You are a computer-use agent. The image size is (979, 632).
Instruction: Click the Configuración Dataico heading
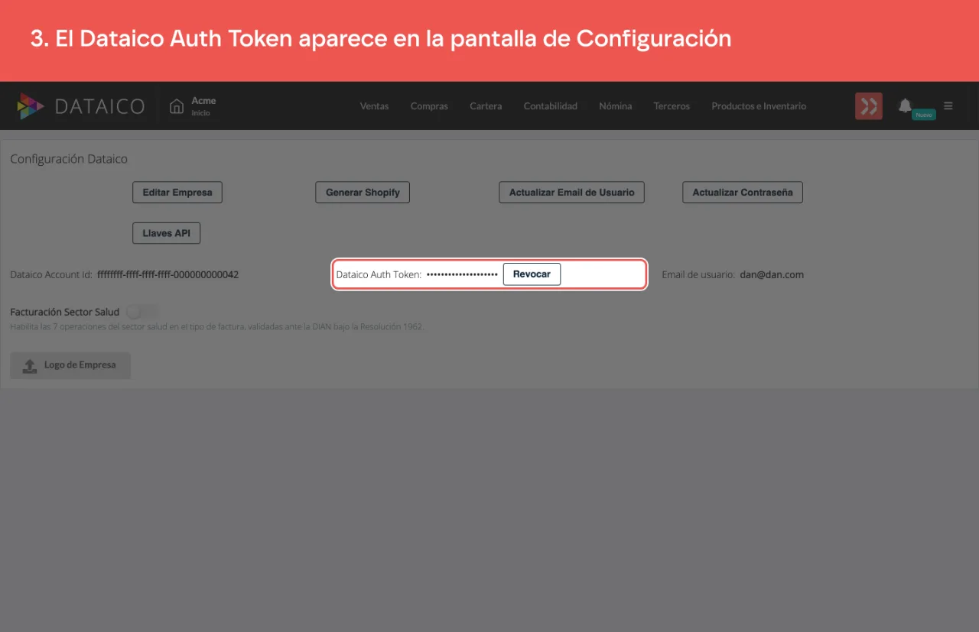pyautogui.click(x=69, y=159)
